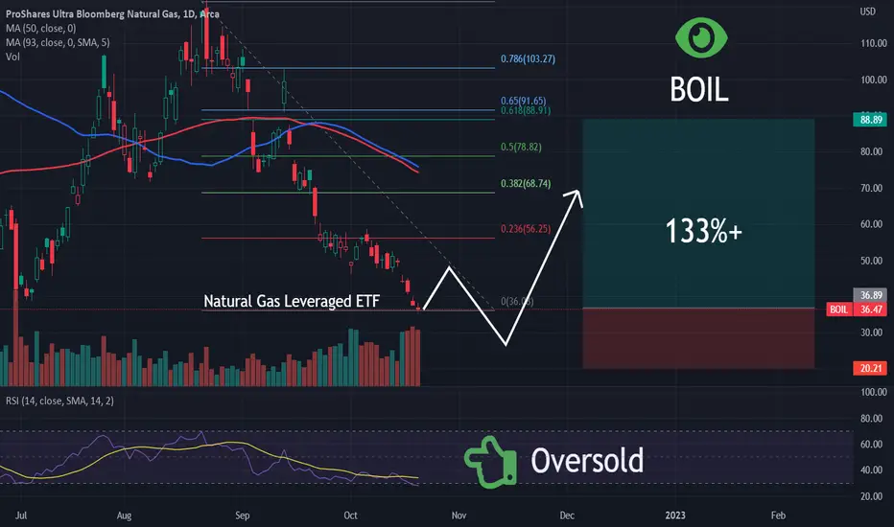
Task: Click the 0.618(88.91) Fibonacci level label
Action: pos(526,110)
